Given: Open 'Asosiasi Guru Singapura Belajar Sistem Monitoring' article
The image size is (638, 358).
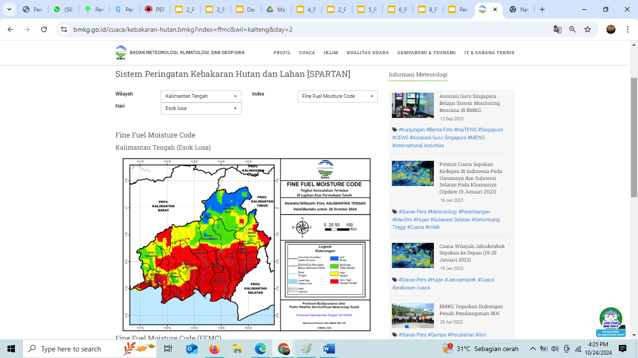Looking at the screenshot, I should [x=469, y=103].
